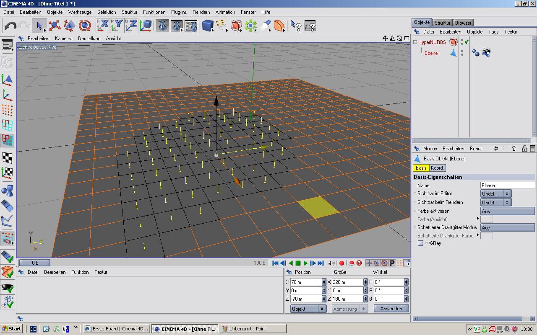Add a primitive cube object
The height and width of the screenshot is (335, 537).
click(207, 26)
